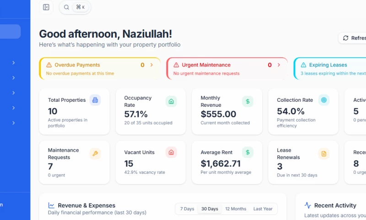This screenshot has width=366, height=220.
Task: Open the Expiring Leases alert card
Action: (330, 68)
